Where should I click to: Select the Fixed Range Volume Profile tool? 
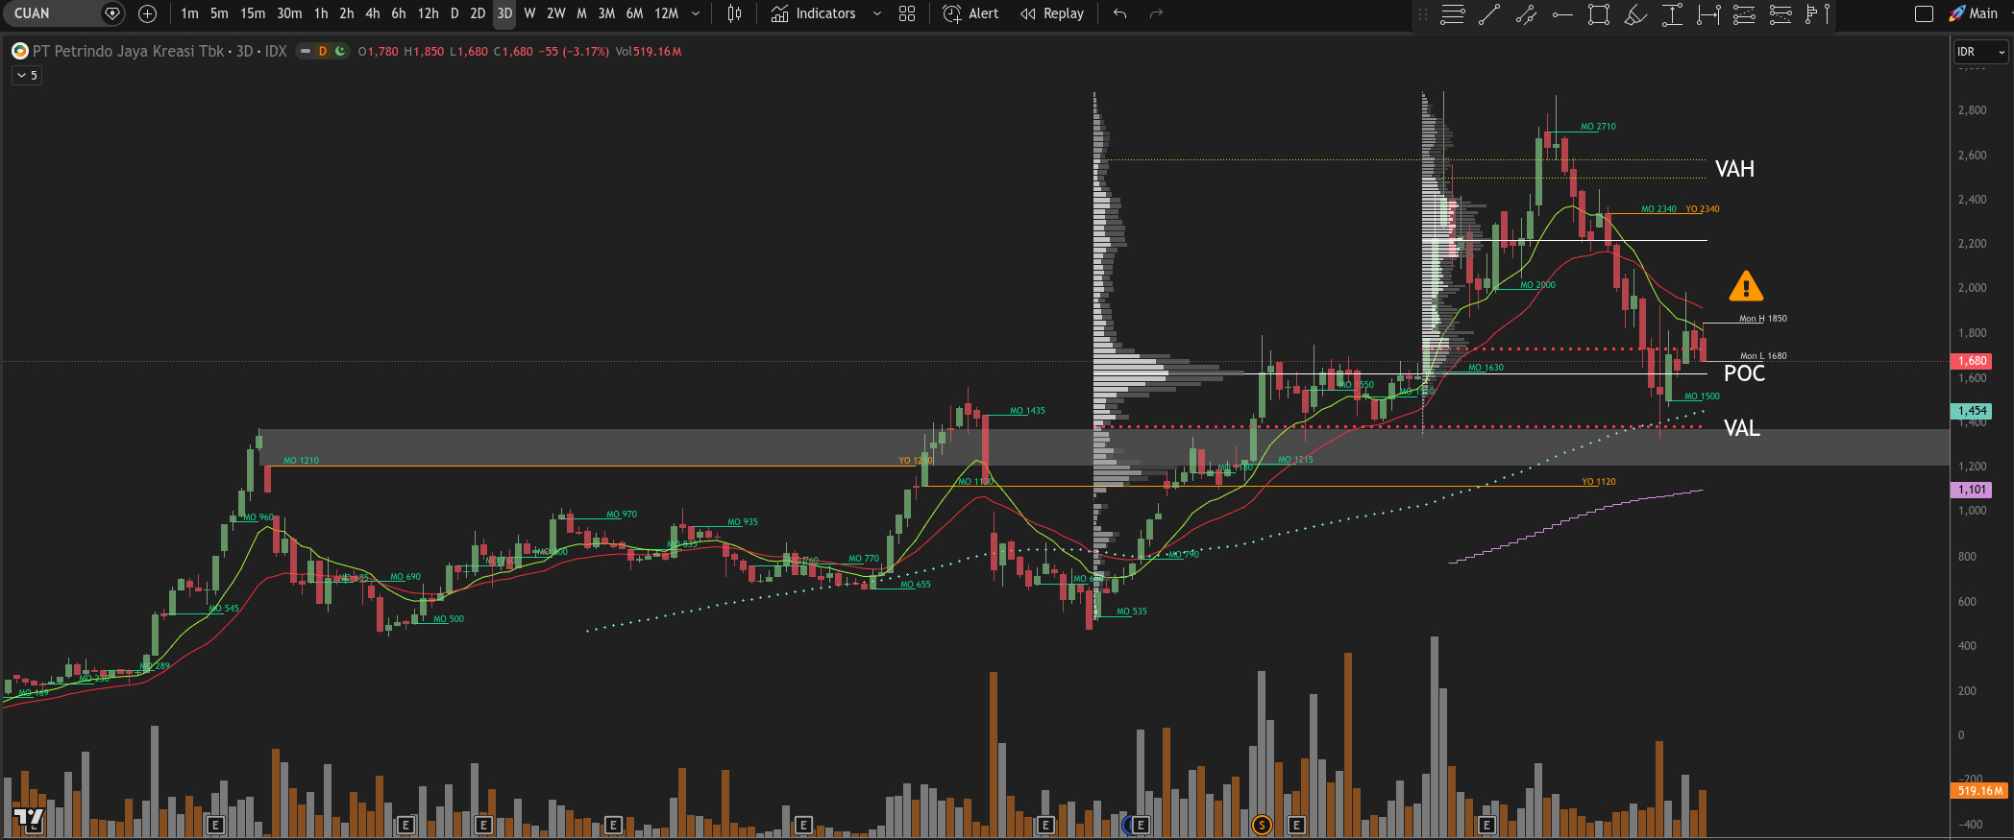click(1813, 14)
